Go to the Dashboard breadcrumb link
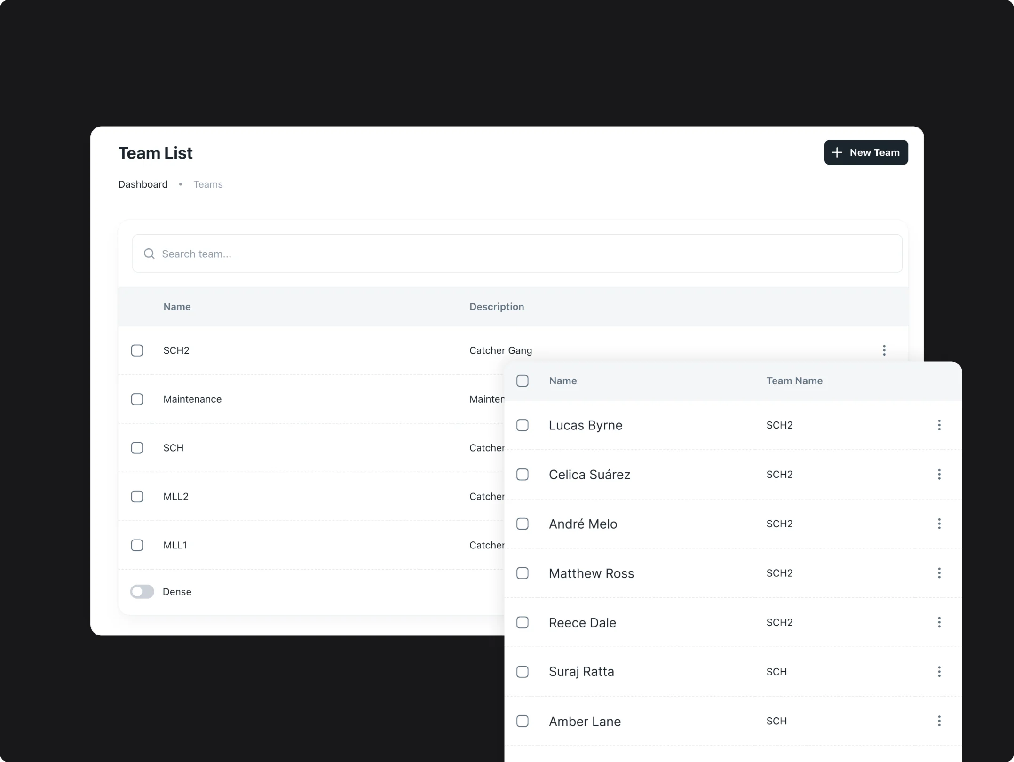 [x=143, y=184]
